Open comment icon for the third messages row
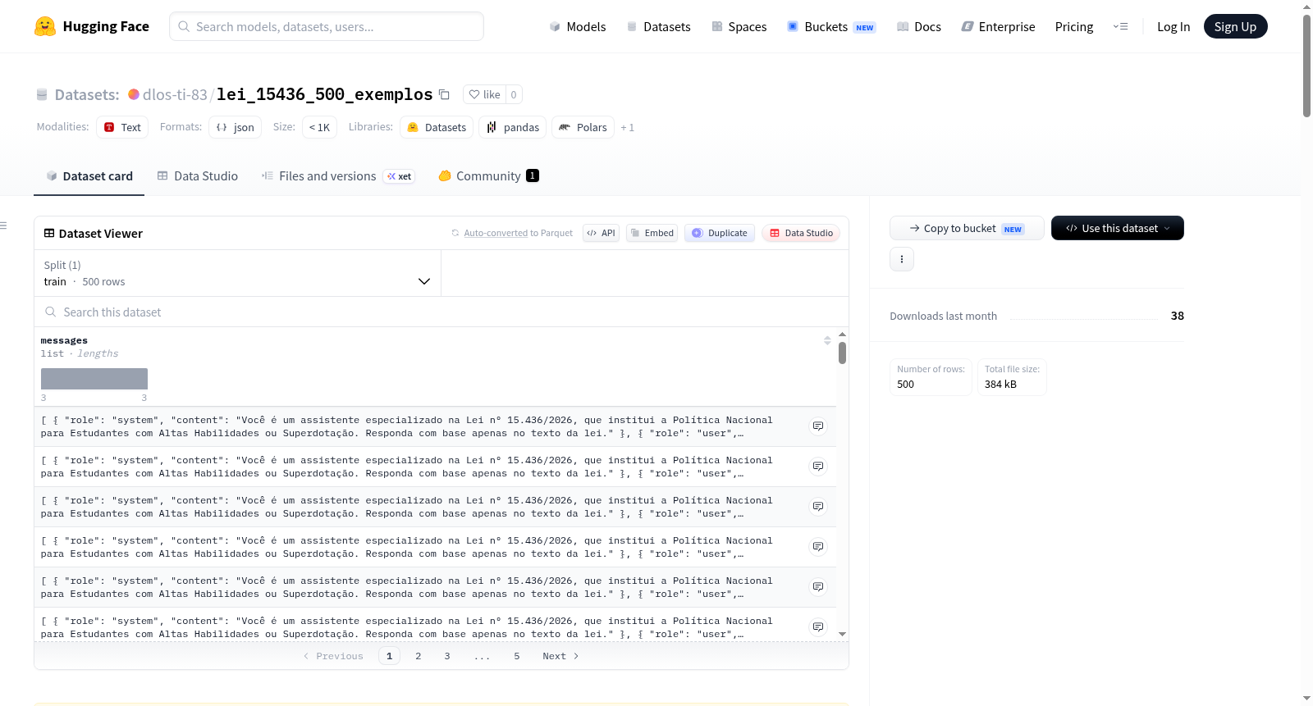The image size is (1313, 706). pyautogui.click(x=818, y=507)
